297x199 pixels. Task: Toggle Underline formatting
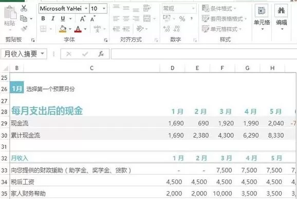[63, 19]
